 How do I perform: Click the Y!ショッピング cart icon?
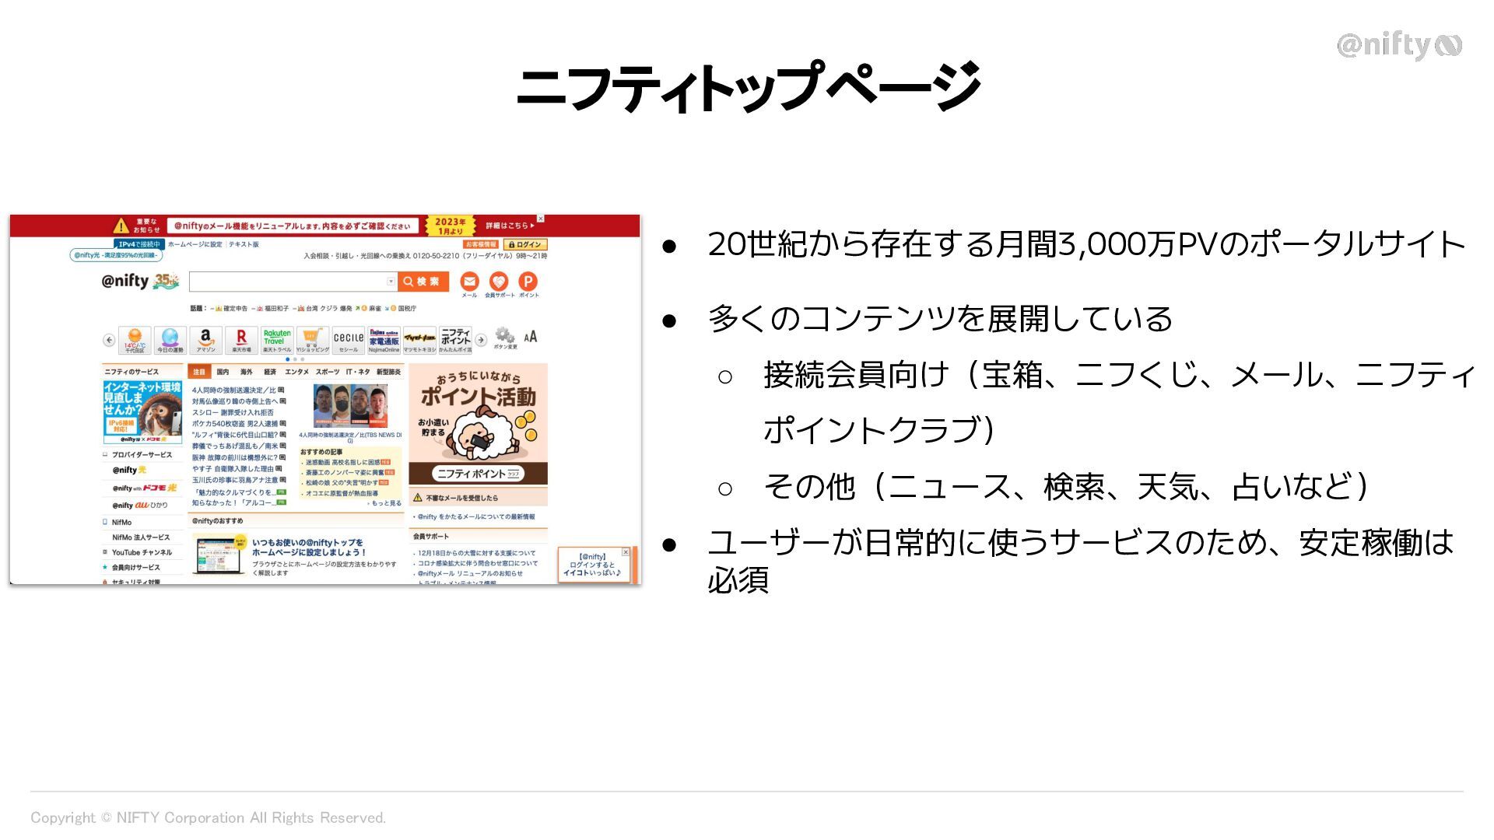[x=313, y=340]
